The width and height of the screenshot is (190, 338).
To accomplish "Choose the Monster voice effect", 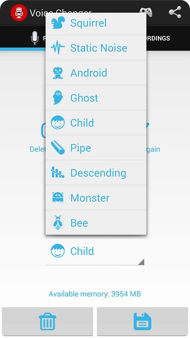I will coord(96,198).
